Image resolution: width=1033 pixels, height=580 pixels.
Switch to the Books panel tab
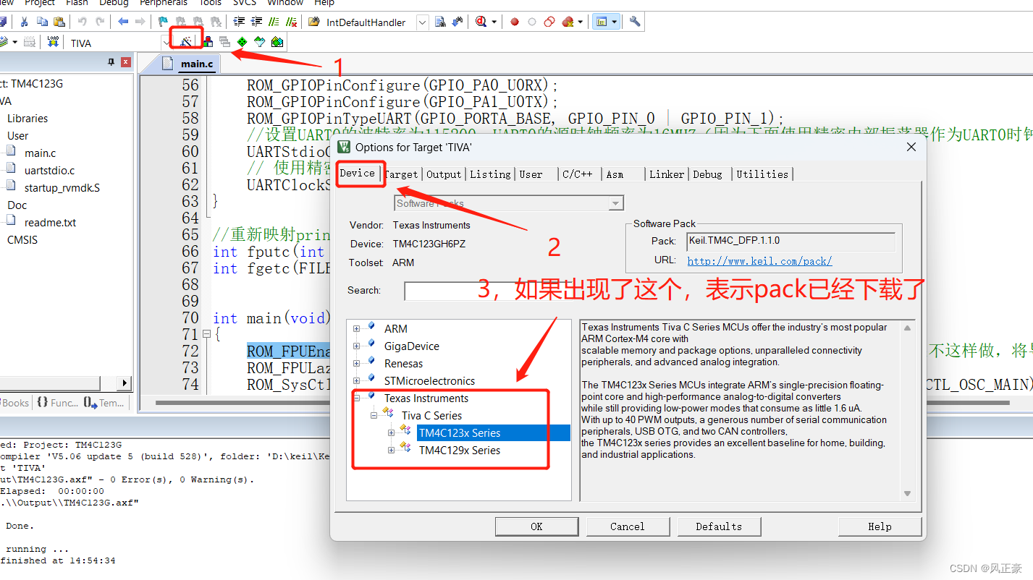point(14,403)
